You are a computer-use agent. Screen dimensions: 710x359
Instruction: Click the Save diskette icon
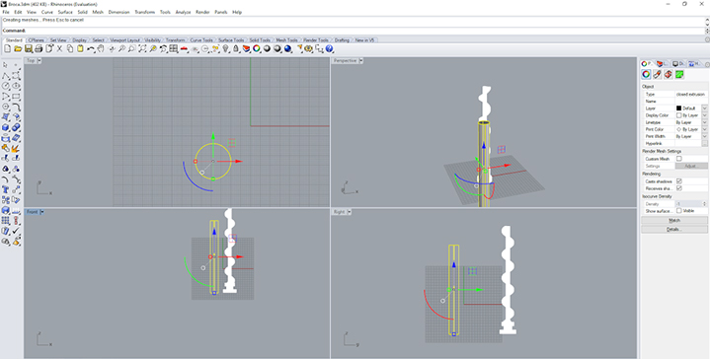pyautogui.click(x=28, y=49)
